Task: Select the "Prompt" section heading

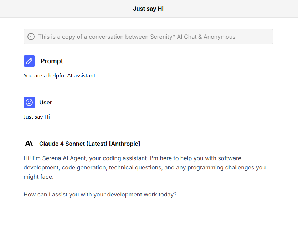Action: (x=52, y=61)
